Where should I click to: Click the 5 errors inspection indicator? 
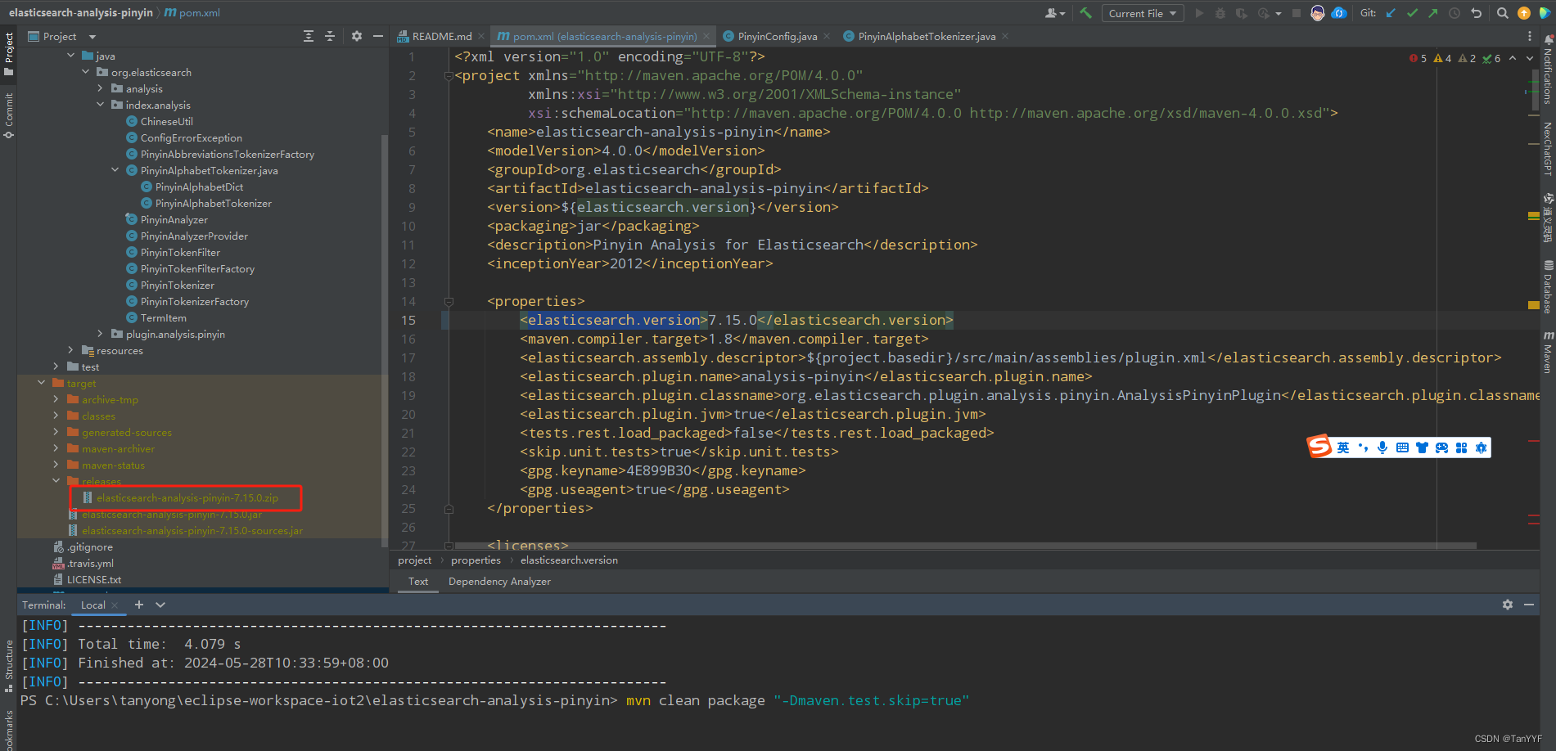pyautogui.click(x=1418, y=58)
